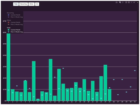Screen dimensions: 140x105
Task: Click the $0 y-axis label
Action: tap(5, 101)
